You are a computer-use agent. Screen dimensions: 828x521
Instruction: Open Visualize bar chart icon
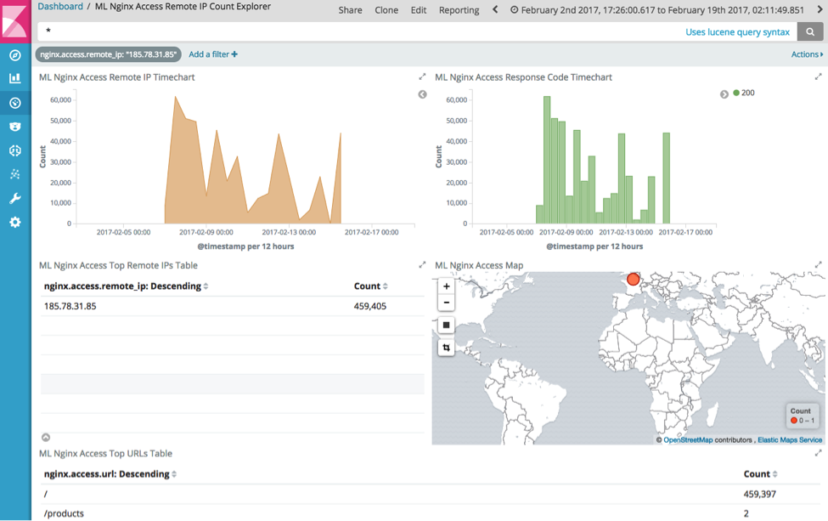click(15, 79)
